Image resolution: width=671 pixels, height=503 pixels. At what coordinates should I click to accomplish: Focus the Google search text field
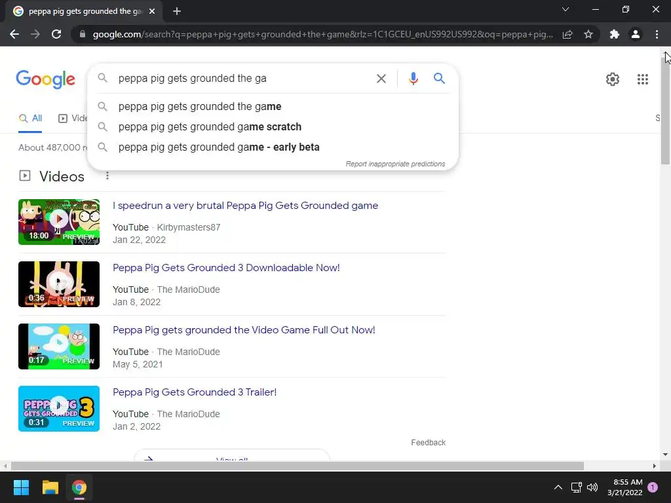point(244,79)
